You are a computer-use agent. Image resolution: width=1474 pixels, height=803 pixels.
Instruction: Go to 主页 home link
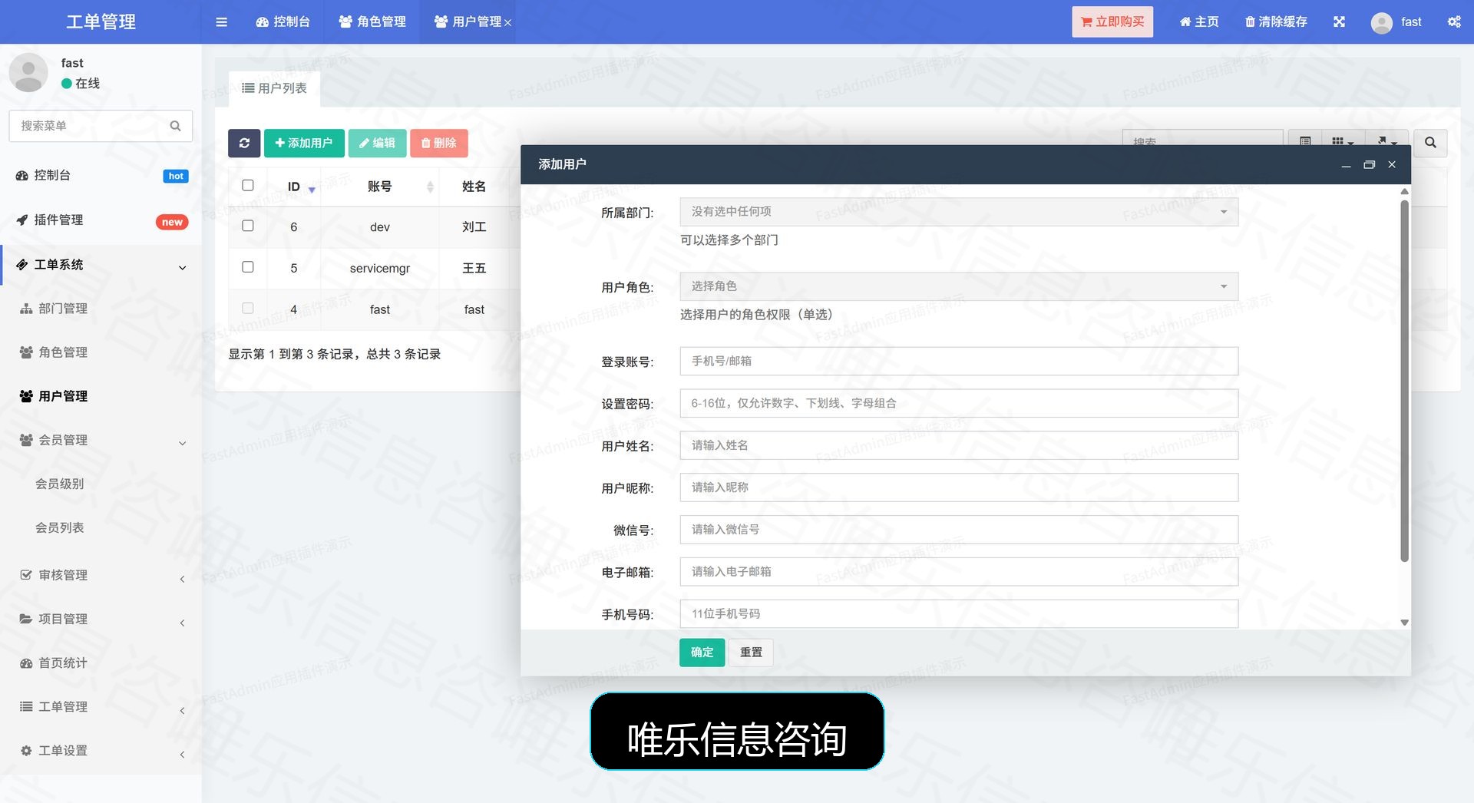[1198, 21]
